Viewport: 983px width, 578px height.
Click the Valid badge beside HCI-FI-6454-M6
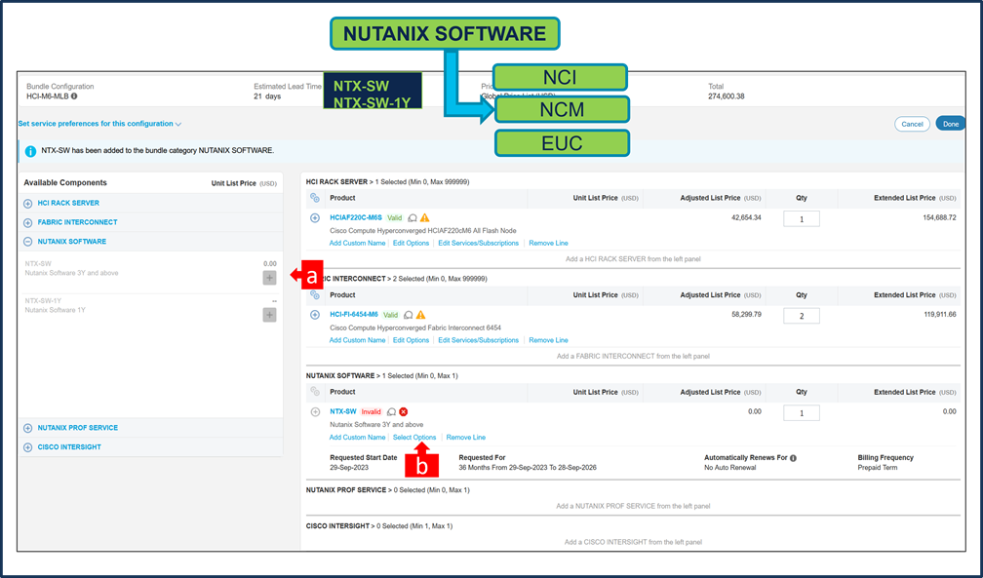(390, 315)
